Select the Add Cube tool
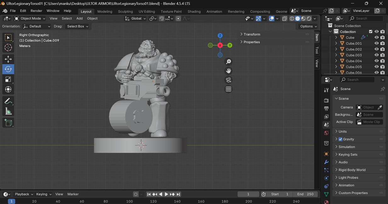 (x=8, y=122)
